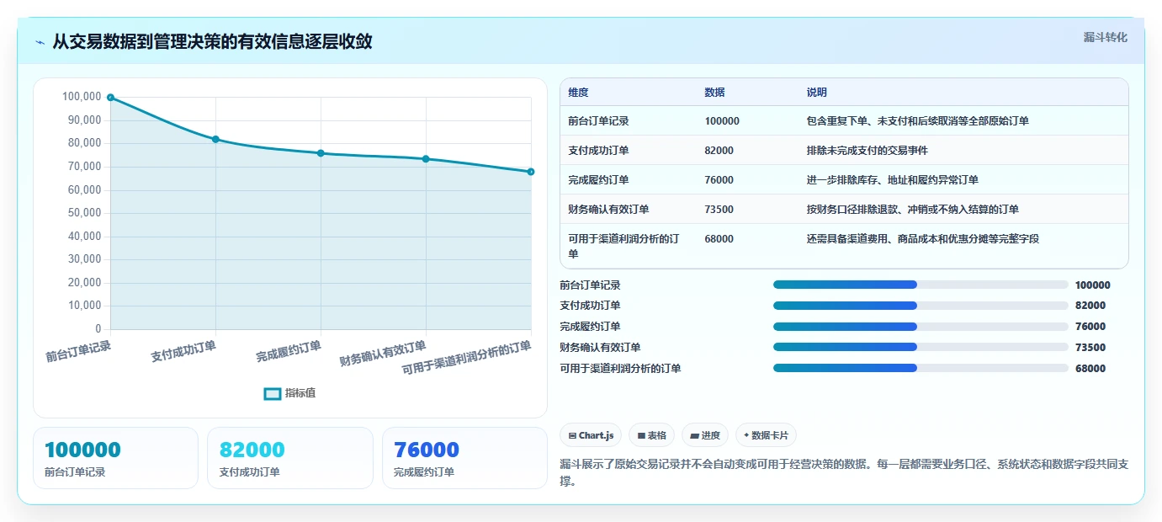The width and height of the screenshot is (1162, 522).
Task: Click the 50,000 y-axis label on the chart
Action: (84, 213)
